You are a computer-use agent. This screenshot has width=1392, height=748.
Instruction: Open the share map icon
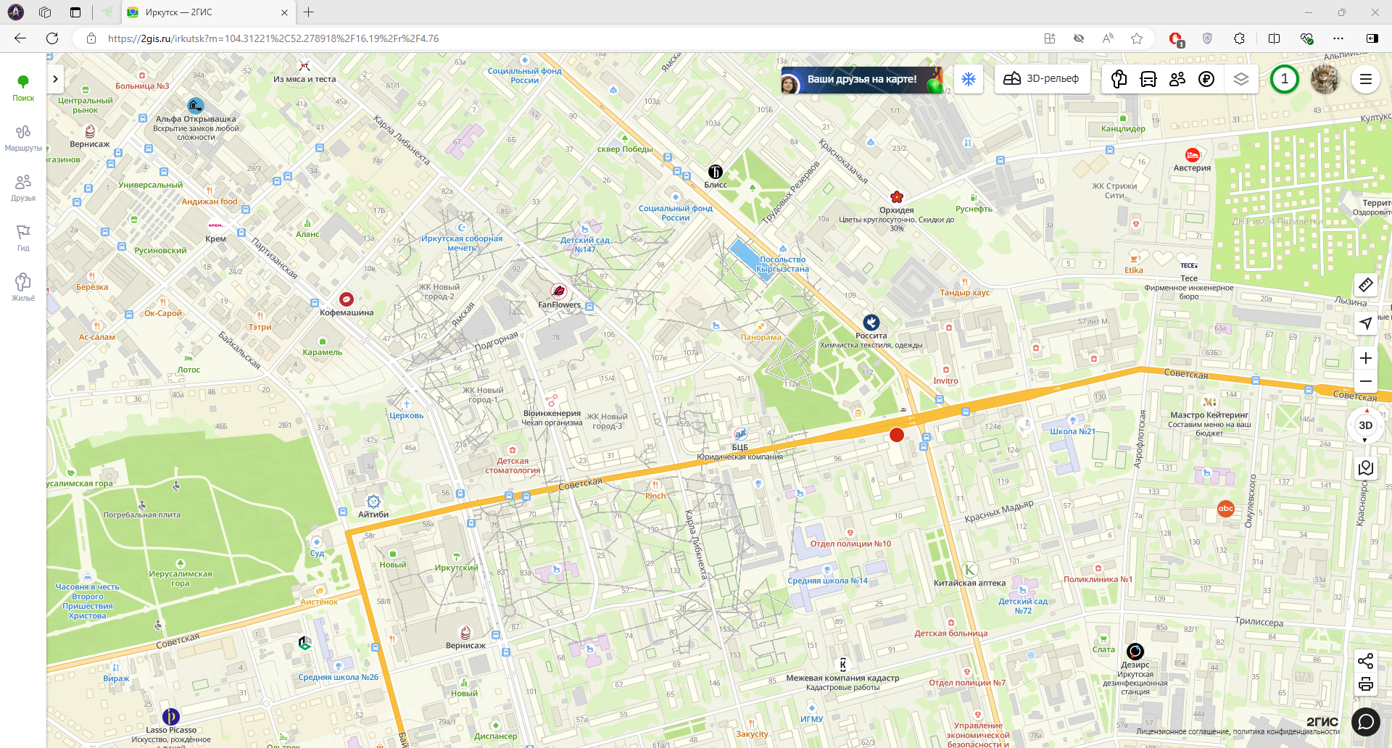[x=1366, y=660]
